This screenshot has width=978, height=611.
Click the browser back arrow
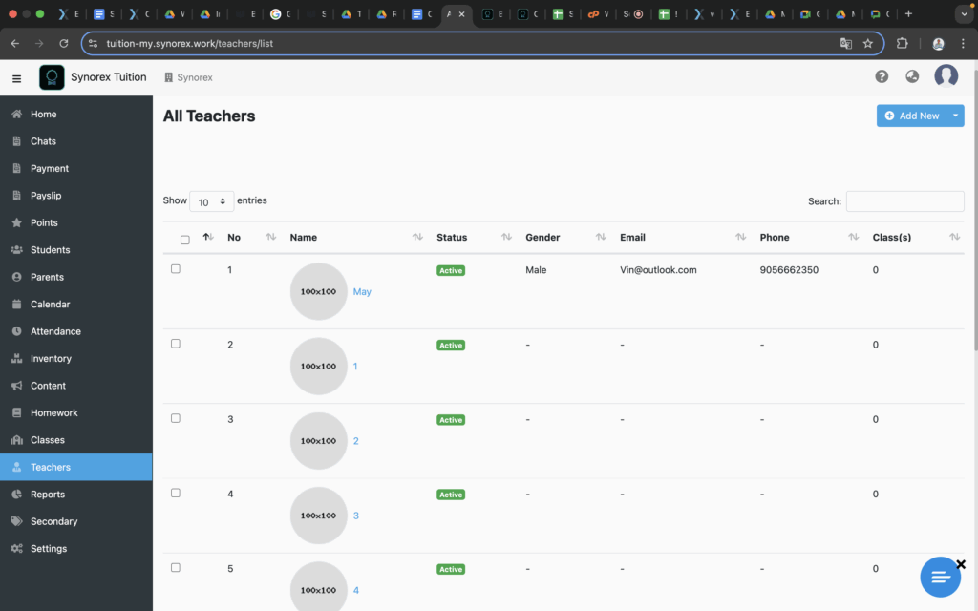point(15,44)
